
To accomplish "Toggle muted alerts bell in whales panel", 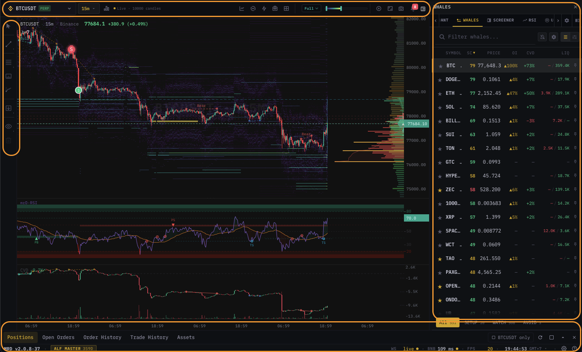I will (x=542, y=37).
